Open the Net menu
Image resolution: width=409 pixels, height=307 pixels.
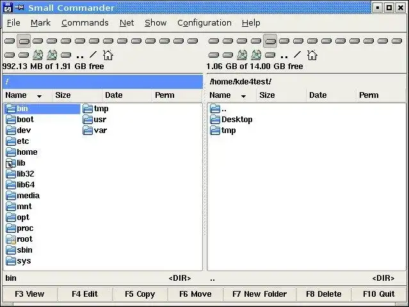[127, 23]
